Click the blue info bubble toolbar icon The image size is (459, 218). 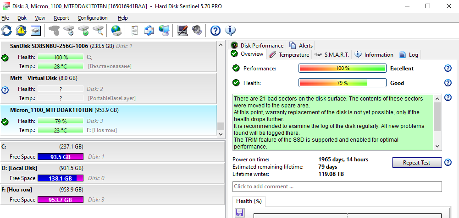point(230,31)
